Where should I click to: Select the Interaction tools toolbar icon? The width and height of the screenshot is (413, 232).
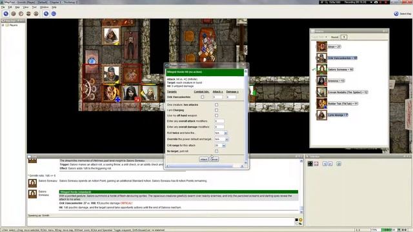pyautogui.click(x=6, y=14)
